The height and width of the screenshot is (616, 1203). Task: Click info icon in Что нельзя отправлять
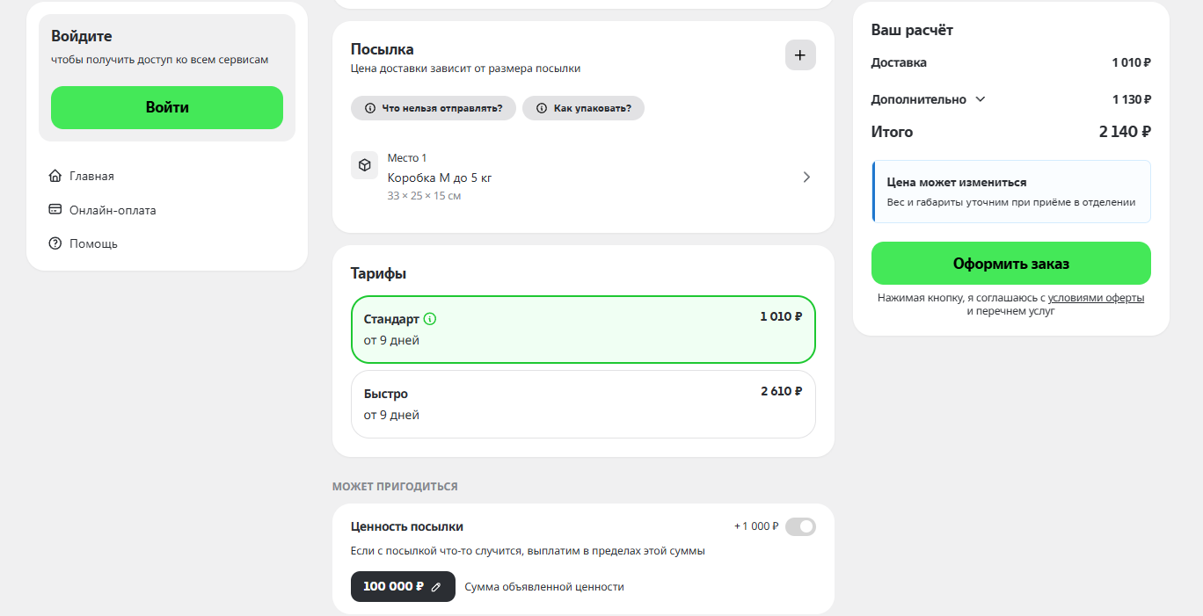[368, 108]
